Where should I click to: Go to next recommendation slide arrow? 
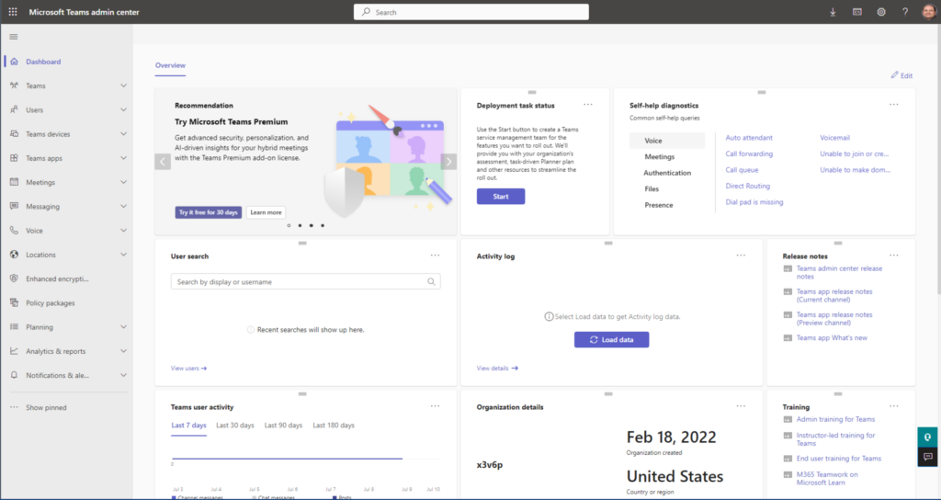coord(448,162)
